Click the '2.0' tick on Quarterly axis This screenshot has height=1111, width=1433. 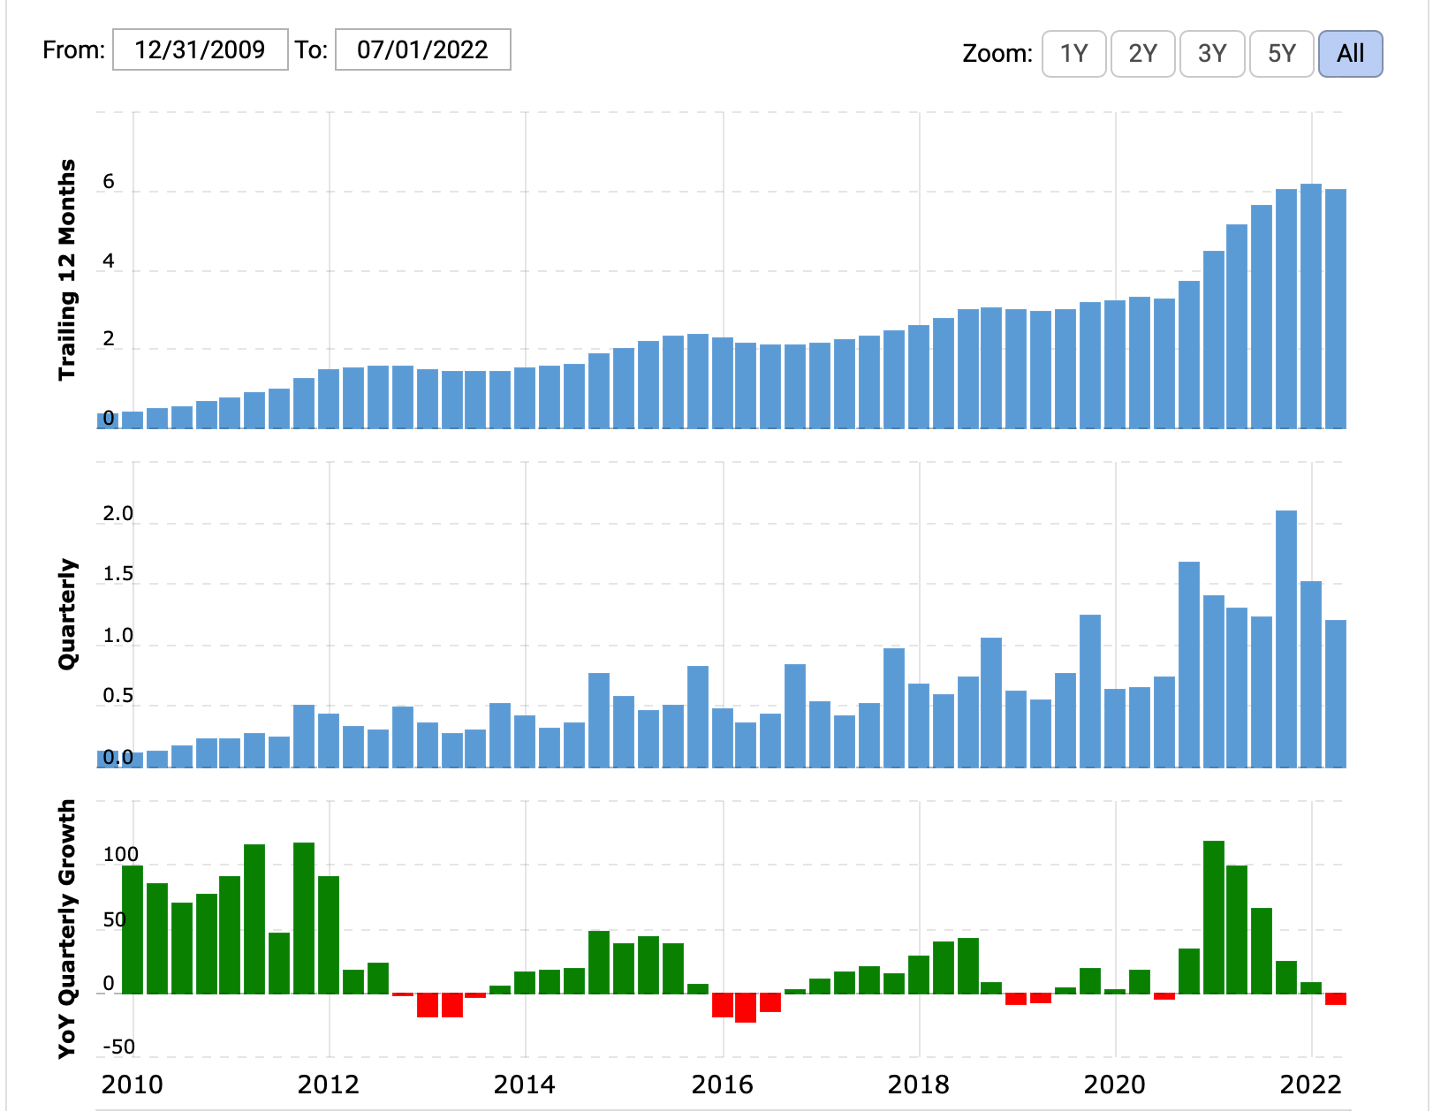pos(118,514)
